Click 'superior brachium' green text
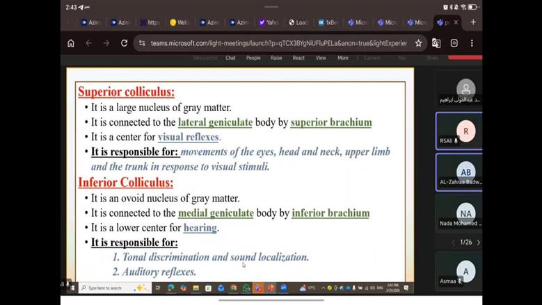 331,122
